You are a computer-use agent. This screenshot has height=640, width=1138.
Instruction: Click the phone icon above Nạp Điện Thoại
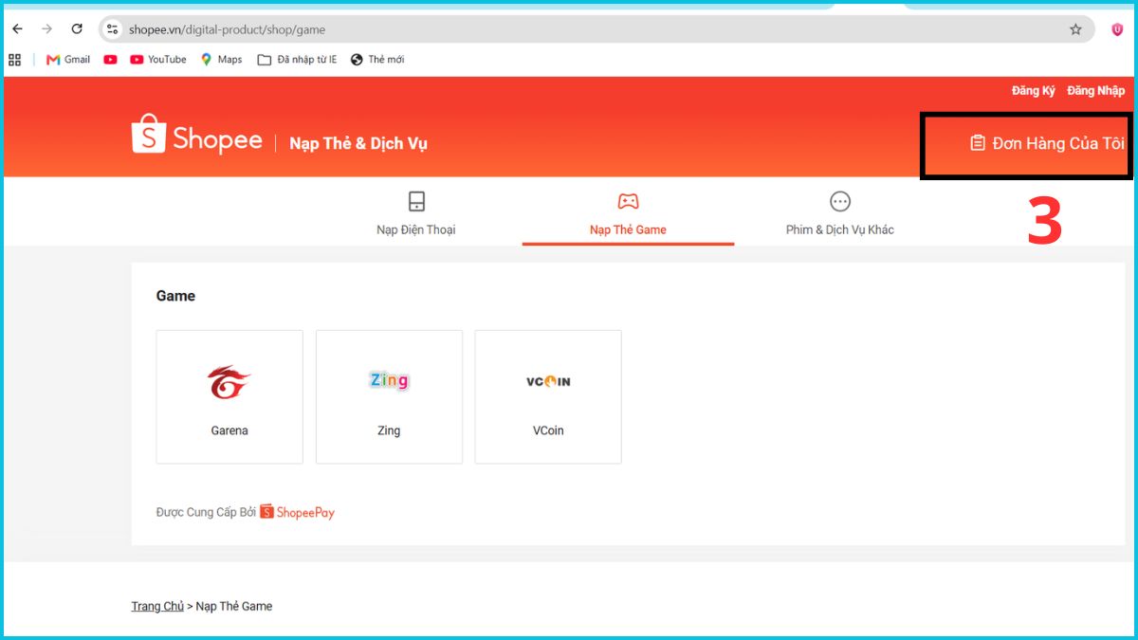click(x=416, y=201)
